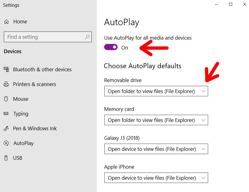Go to the Typing settings page
This screenshot has height=192, width=249.
pos(21,114)
